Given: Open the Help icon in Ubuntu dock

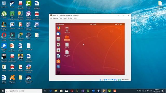Looking at the screenshot, I should click(x=58, y=67).
